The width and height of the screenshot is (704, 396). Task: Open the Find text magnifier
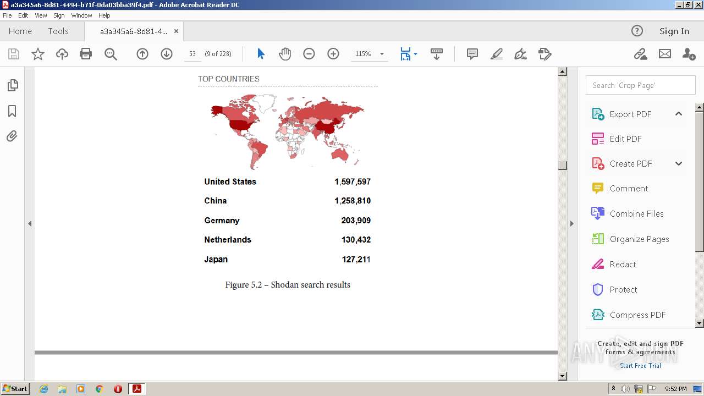tap(111, 54)
